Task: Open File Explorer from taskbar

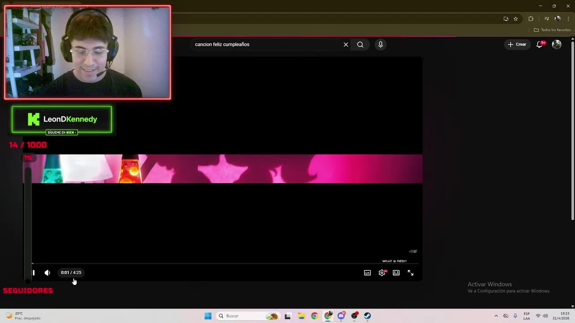Action: [301, 316]
